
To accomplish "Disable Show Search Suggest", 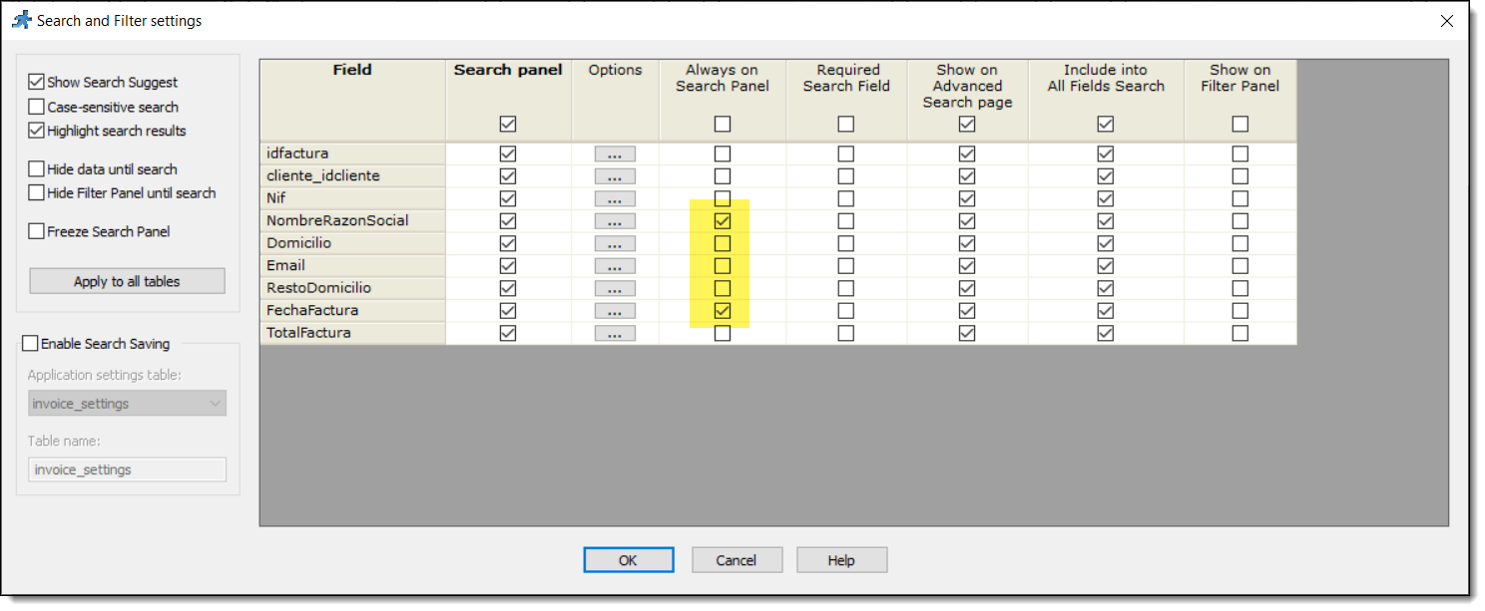I will [x=37, y=82].
